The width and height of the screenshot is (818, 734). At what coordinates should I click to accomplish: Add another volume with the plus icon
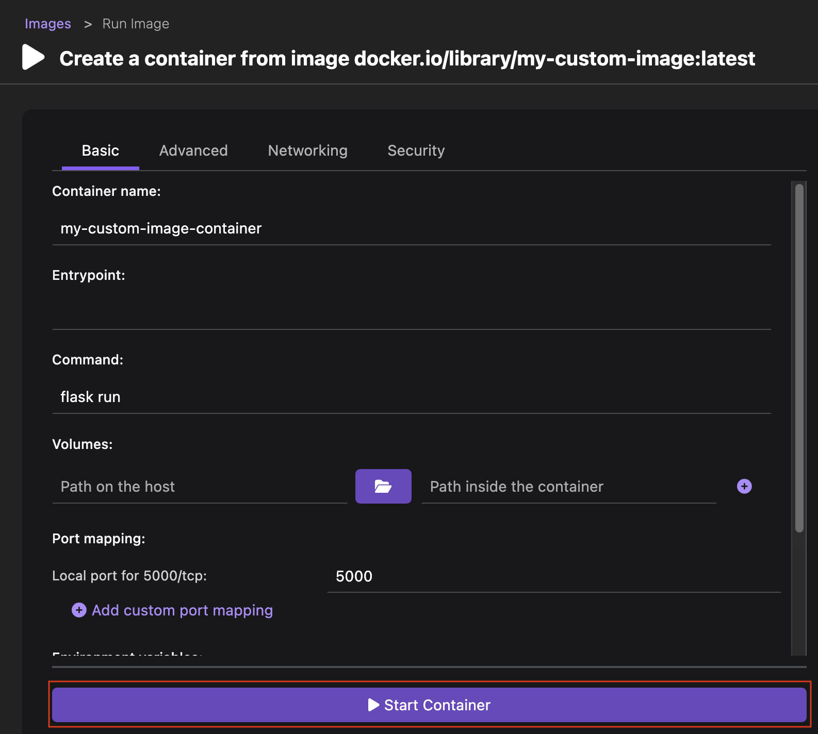tap(744, 486)
